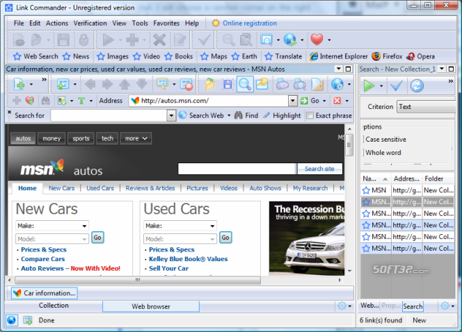Click the blue checkmark icon in Search panel
This screenshot has height=332, width=462.
tap(396, 85)
